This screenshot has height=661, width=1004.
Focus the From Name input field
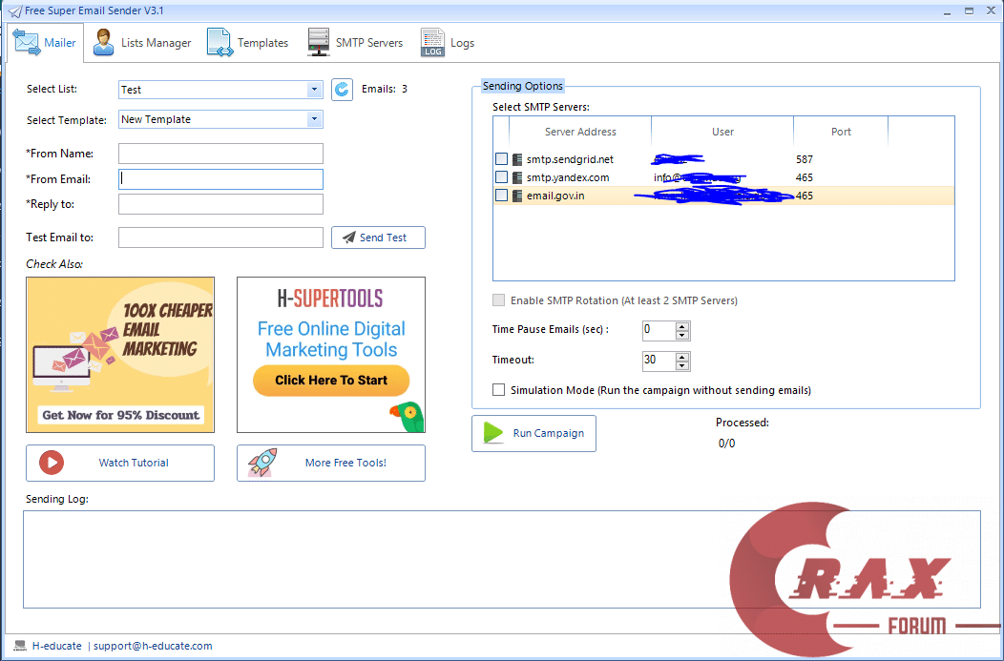pyautogui.click(x=220, y=154)
